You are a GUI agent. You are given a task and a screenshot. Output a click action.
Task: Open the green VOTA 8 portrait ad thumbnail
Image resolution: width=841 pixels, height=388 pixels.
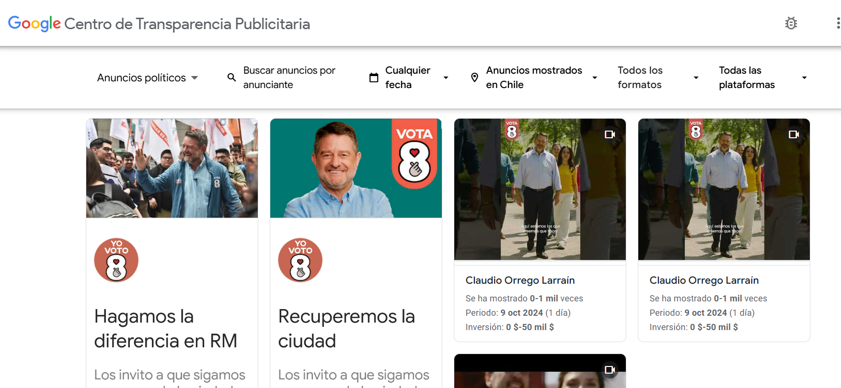[x=356, y=168]
